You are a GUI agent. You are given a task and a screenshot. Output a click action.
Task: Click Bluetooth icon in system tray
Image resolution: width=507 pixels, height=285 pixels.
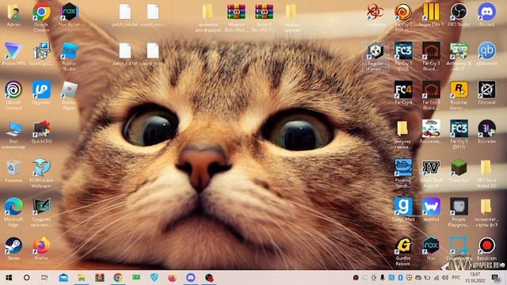[x=400, y=278]
